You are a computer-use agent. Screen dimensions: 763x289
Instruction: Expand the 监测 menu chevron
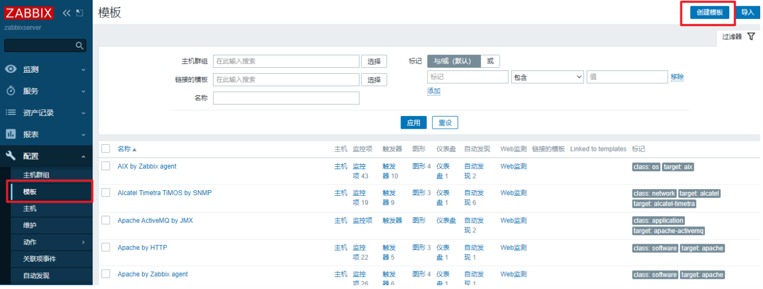[x=84, y=70]
